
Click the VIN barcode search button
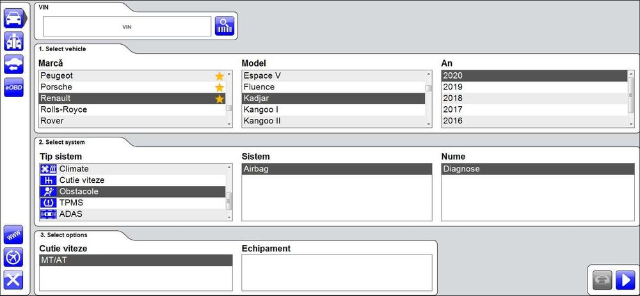(x=225, y=26)
